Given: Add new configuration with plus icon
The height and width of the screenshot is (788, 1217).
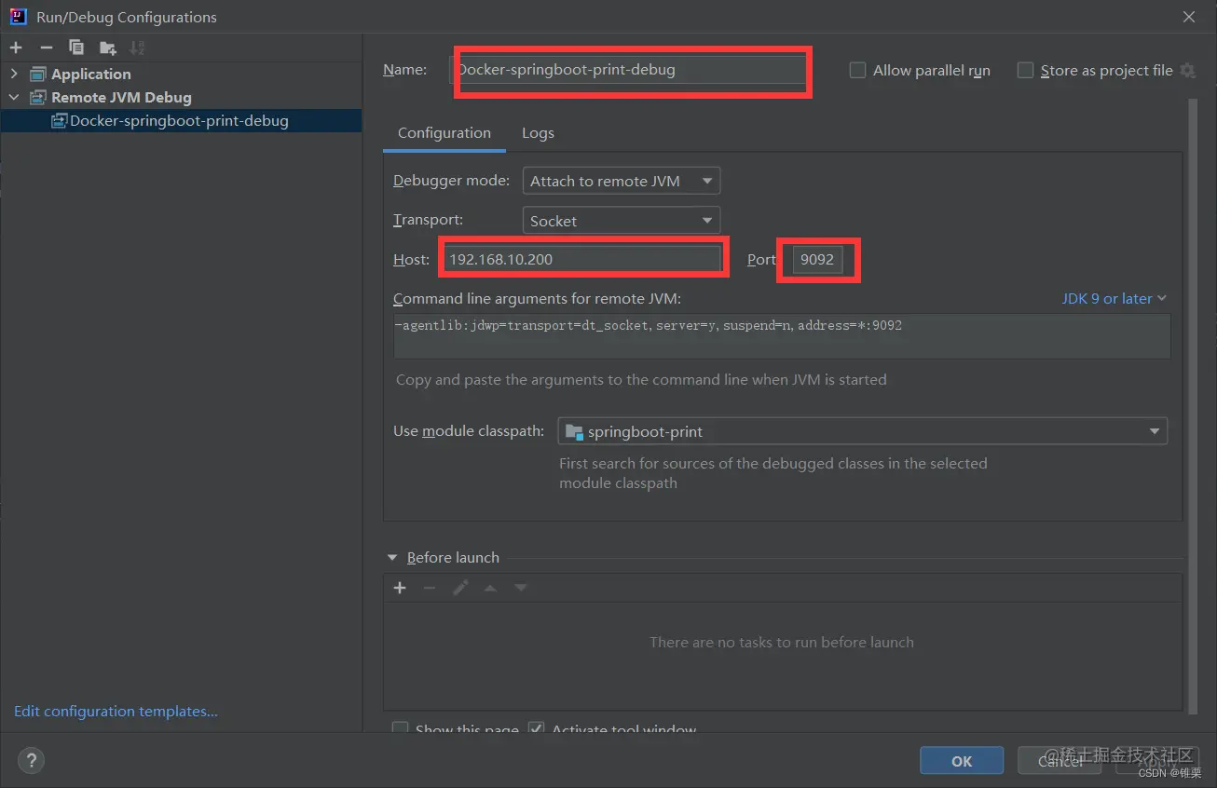Looking at the screenshot, I should point(16,48).
